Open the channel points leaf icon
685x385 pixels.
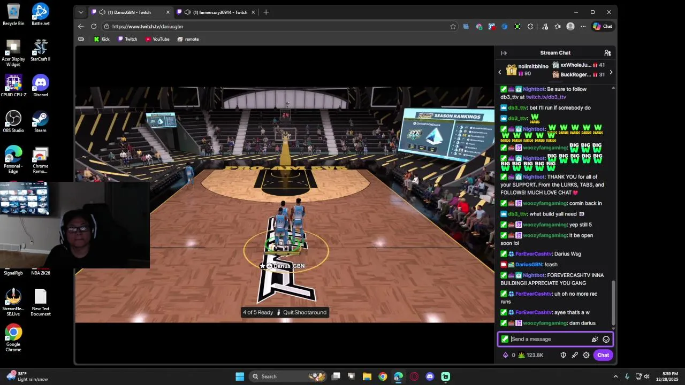[x=522, y=355]
